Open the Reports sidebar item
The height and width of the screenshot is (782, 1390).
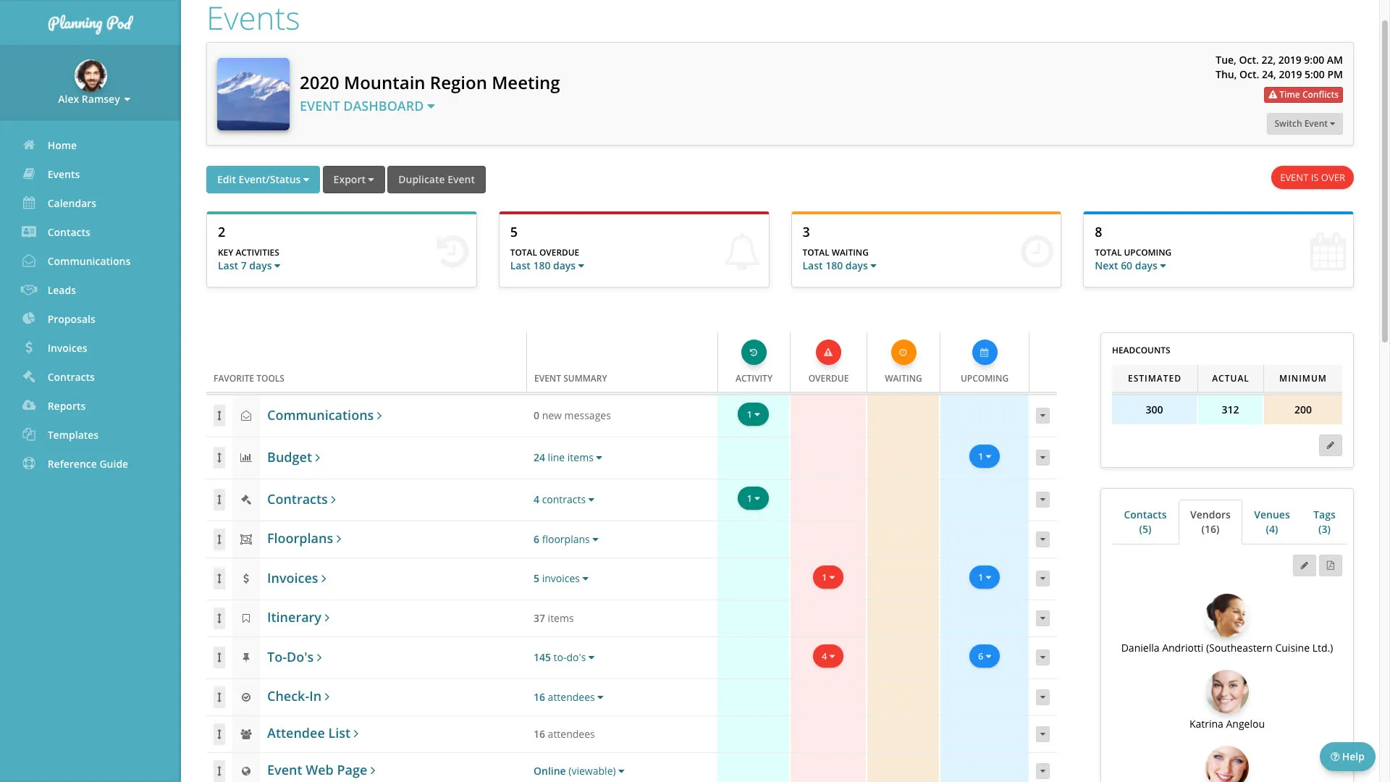(x=67, y=406)
